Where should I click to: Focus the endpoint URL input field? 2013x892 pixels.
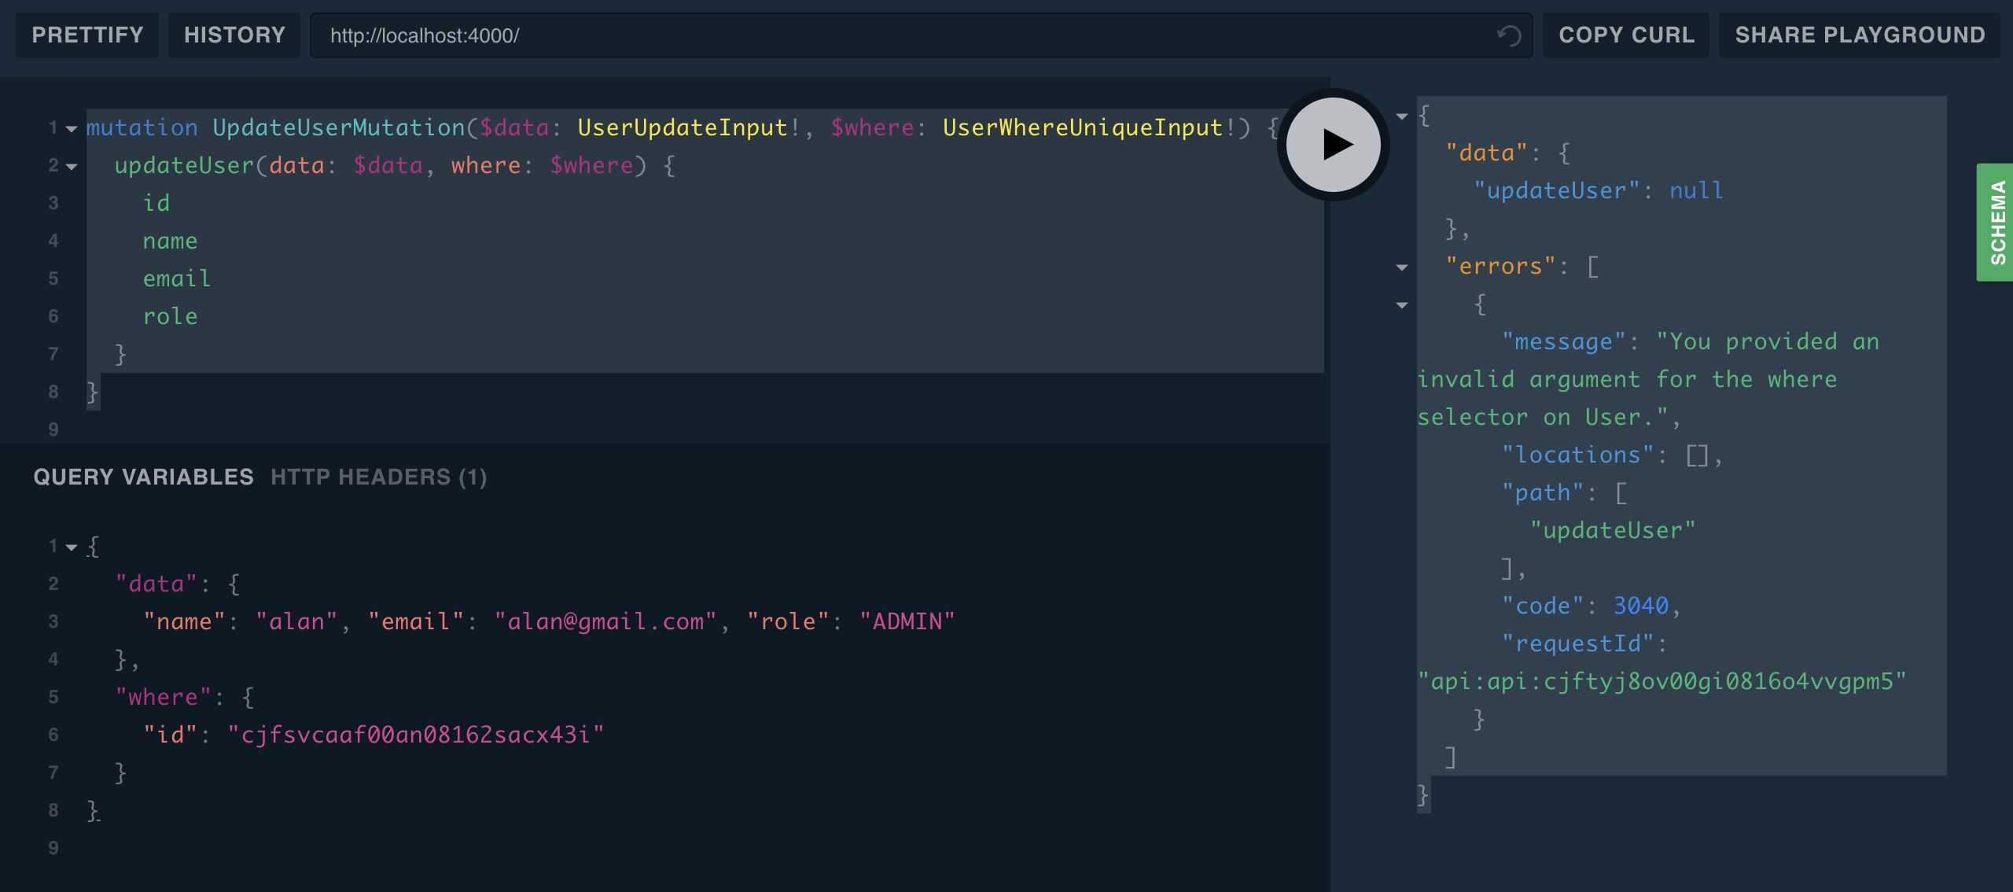pos(904,35)
